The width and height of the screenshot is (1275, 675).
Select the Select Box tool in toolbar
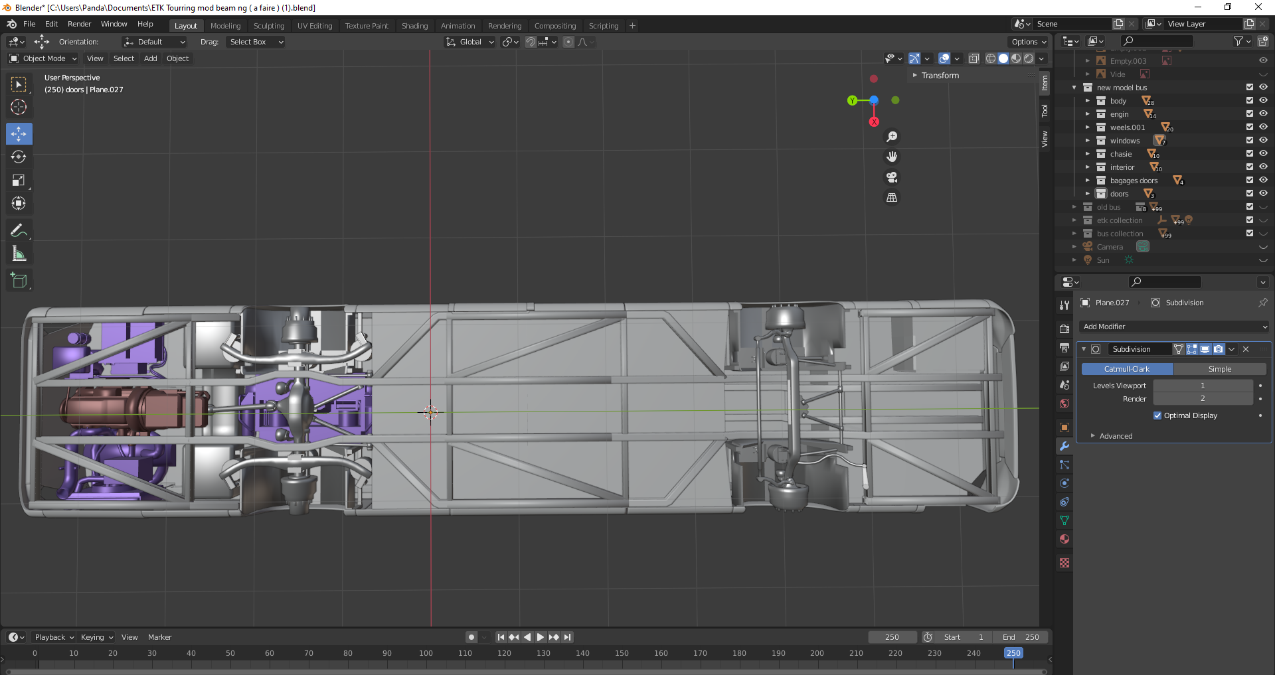pos(19,84)
